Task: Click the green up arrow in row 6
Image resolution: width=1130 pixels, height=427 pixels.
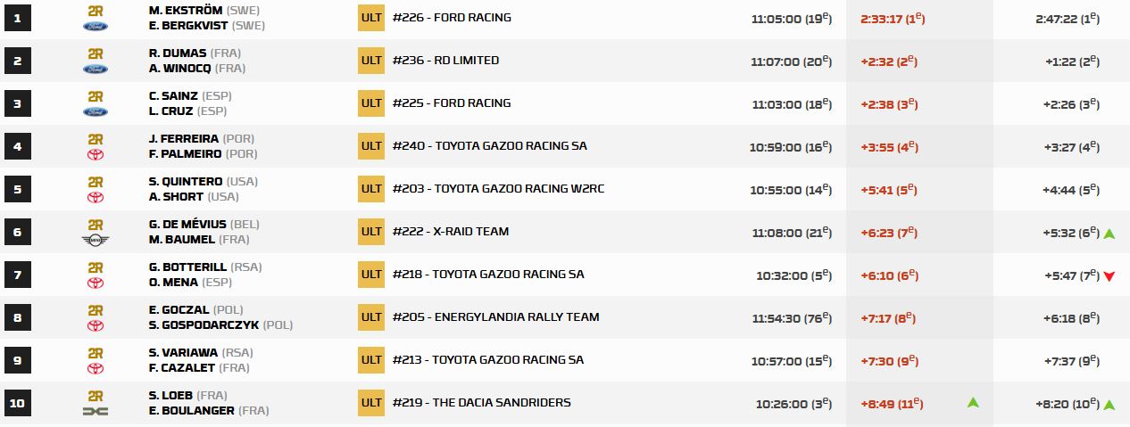Action: tap(1109, 234)
